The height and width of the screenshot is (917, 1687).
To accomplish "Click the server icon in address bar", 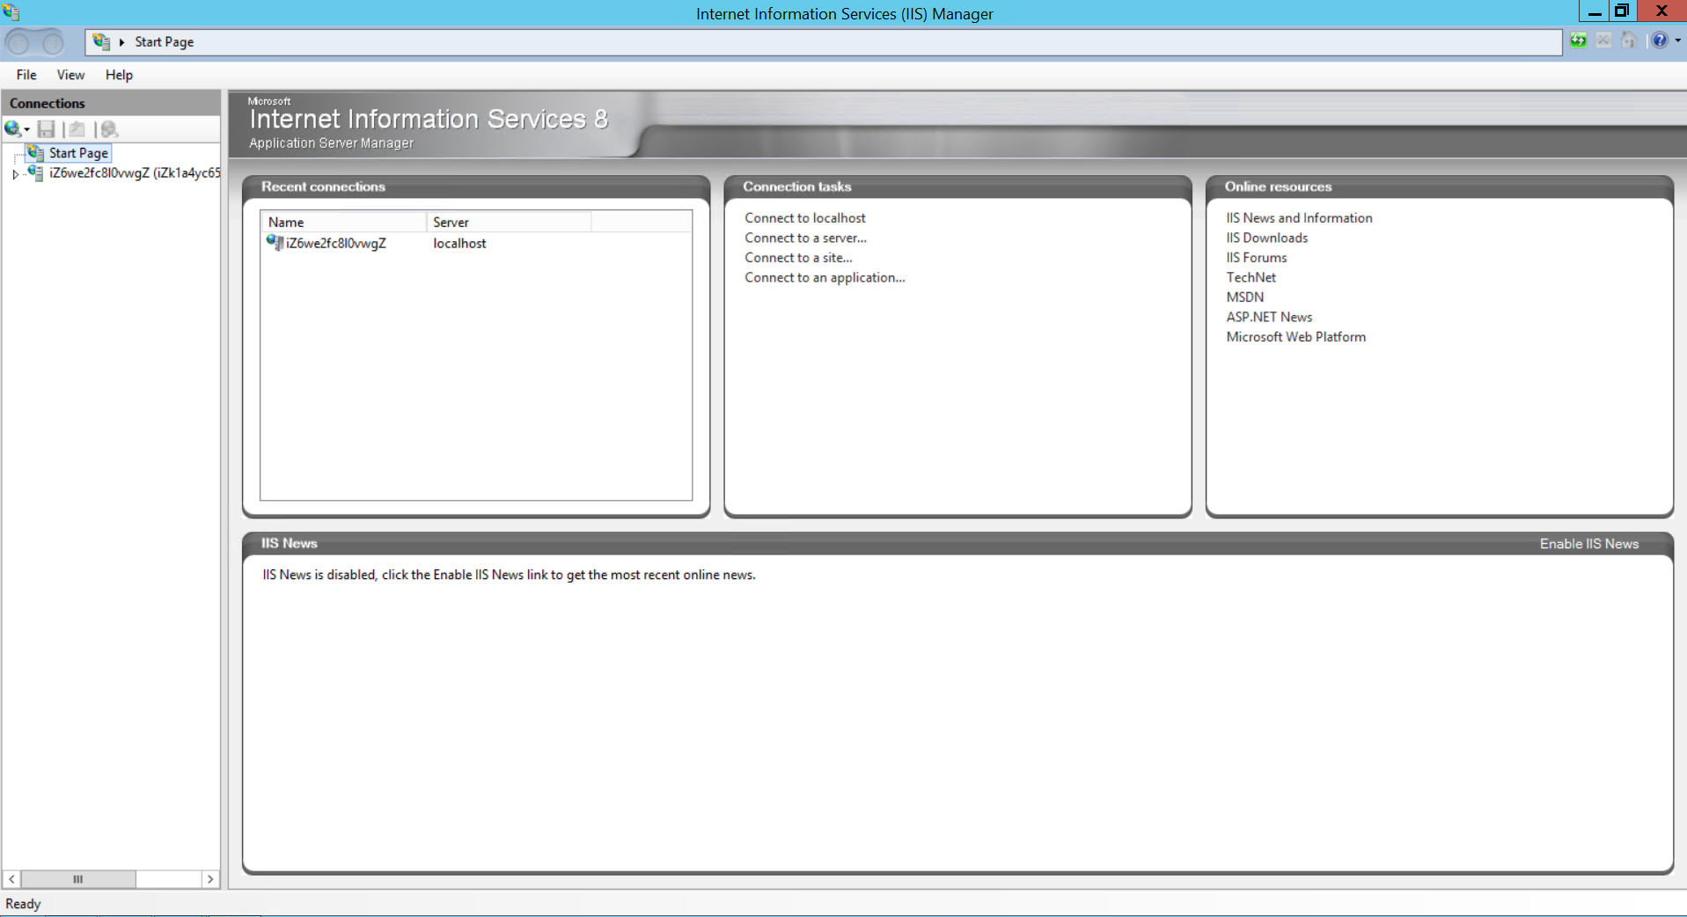I will 101,41.
